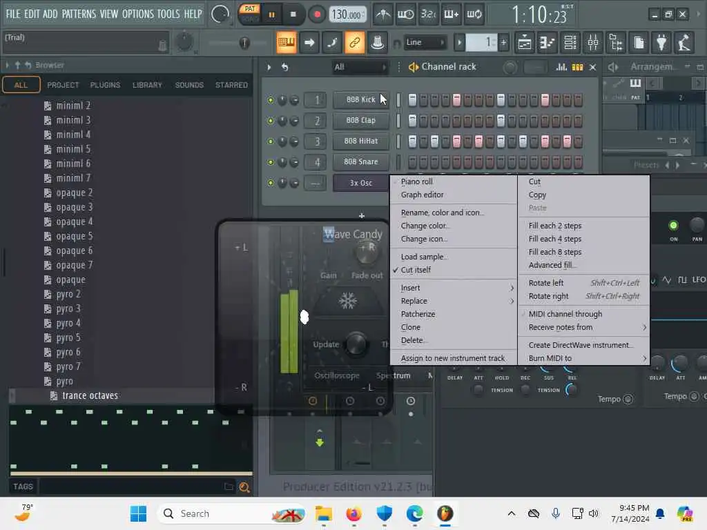Open the piano roll view icon

tap(548, 42)
